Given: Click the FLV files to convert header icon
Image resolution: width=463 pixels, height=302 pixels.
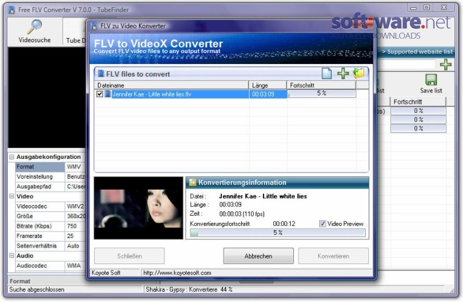Looking at the screenshot, I should click(x=101, y=74).
